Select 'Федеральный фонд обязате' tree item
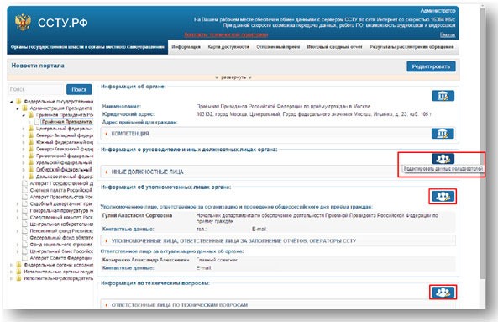The image size is (498, 322). click(61, 238)
